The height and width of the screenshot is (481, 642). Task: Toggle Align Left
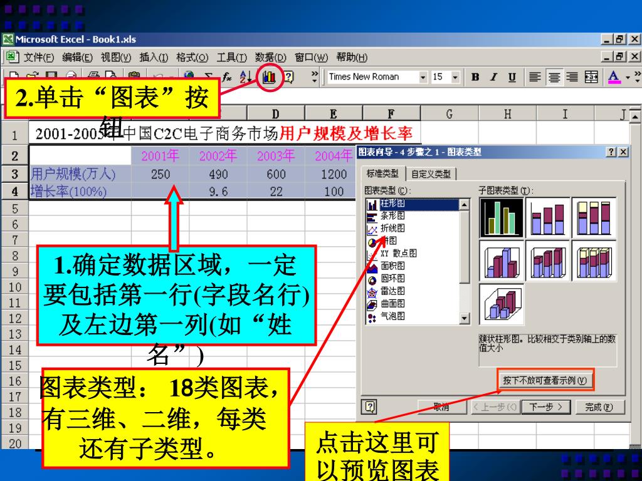click(535, 77)
